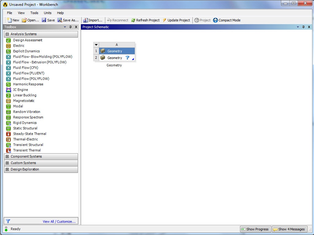Click the Ready status indicator light
The image size is (314, 235).
click(6, 229)
